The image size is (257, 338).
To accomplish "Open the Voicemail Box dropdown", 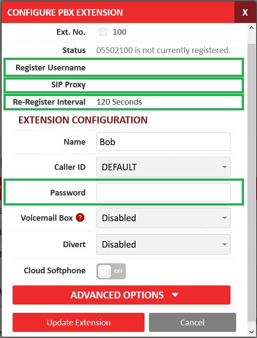I will [x=163, y=218].
